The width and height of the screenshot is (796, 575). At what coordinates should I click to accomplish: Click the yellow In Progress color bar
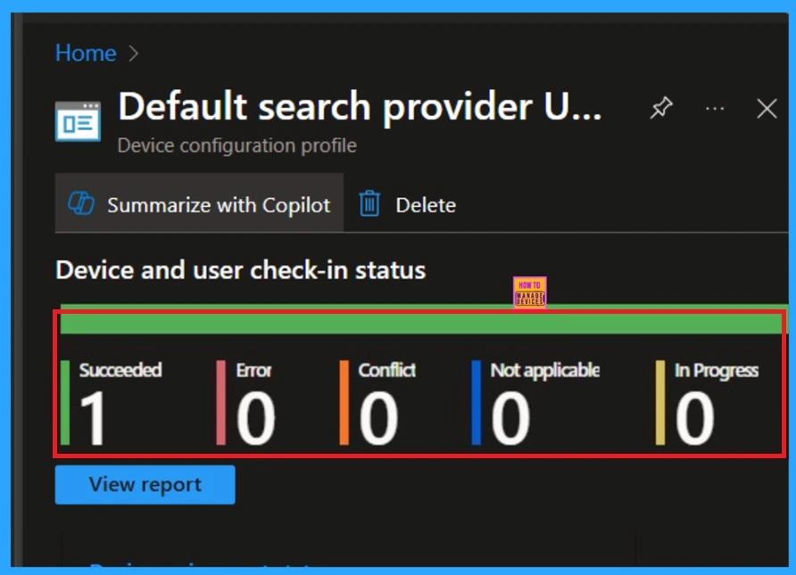[660, 403]
